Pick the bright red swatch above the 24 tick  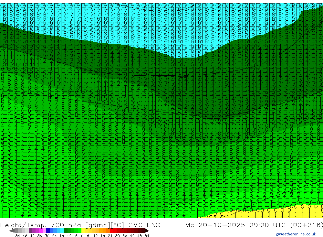pyautogui.click(x=111, y=231)
